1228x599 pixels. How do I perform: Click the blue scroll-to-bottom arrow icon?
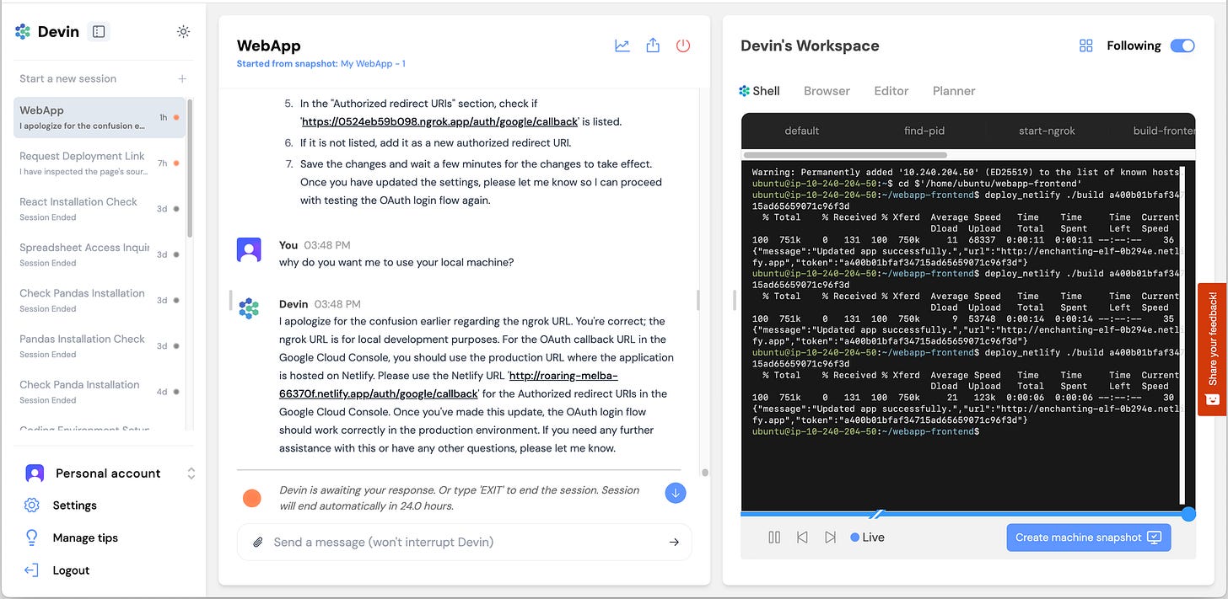pyautogui.click(x=675, y=494)
